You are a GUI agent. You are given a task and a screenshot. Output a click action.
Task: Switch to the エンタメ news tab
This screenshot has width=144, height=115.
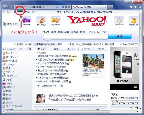pyautogui.click(x=71, y=49)
